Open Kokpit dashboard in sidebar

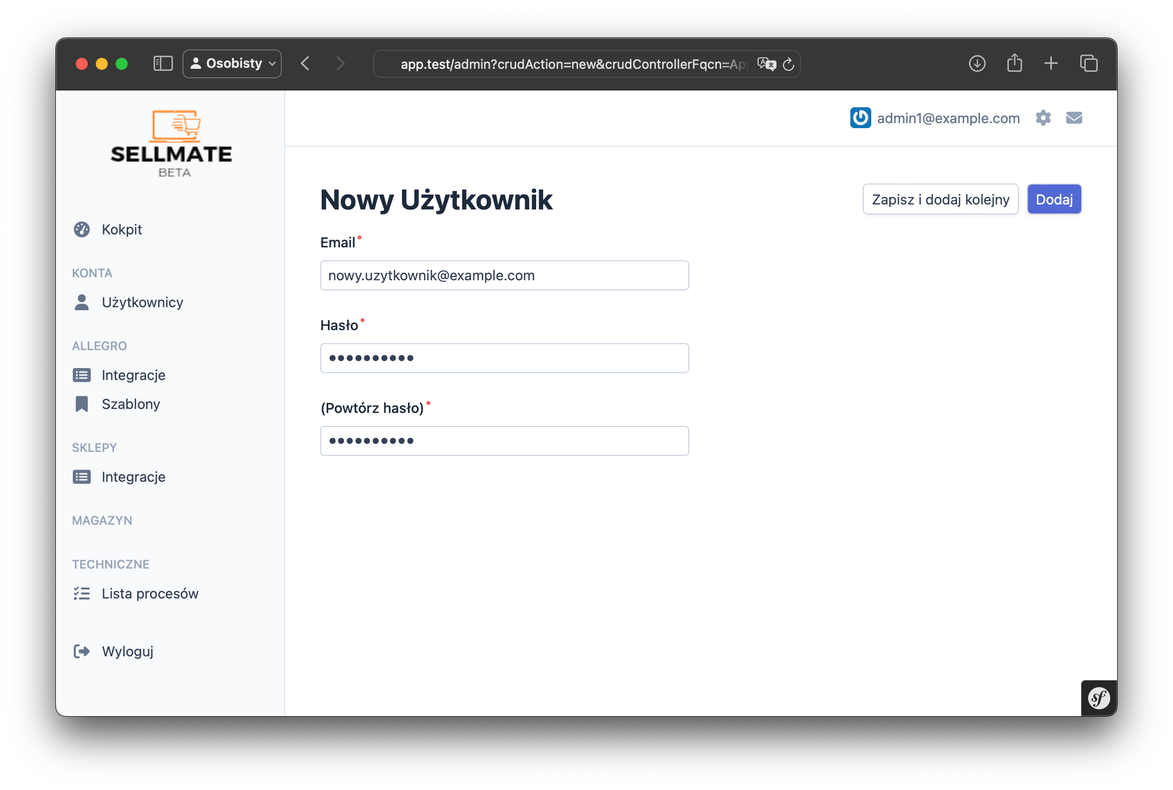click(x=121, y=229)
